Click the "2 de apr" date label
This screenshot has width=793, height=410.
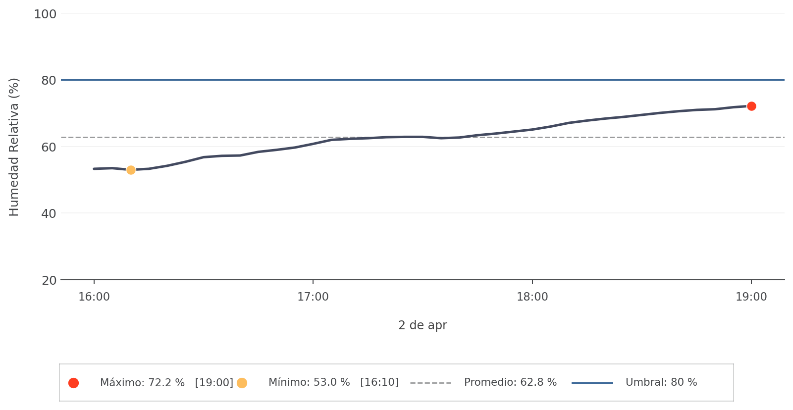423,325
